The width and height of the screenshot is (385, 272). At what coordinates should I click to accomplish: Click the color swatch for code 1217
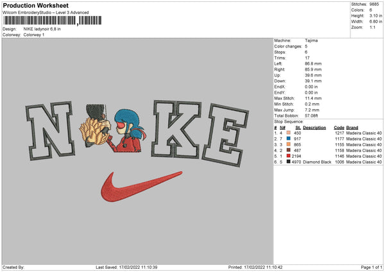tap(289, 133)
